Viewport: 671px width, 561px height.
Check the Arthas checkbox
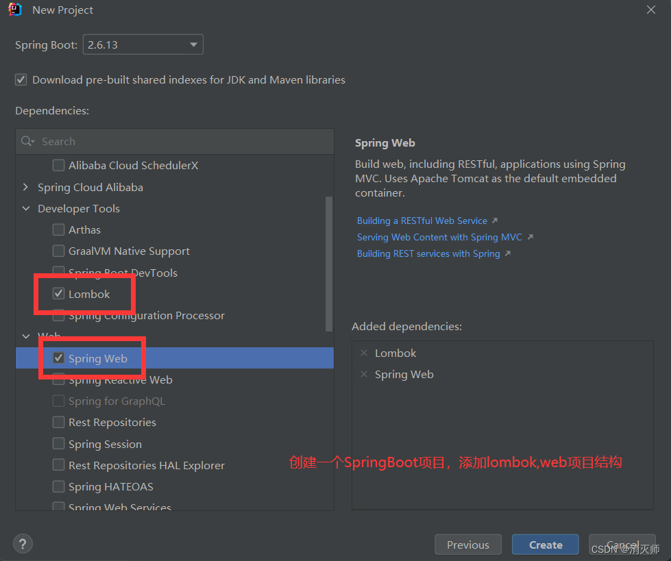(x=59, y=229)
